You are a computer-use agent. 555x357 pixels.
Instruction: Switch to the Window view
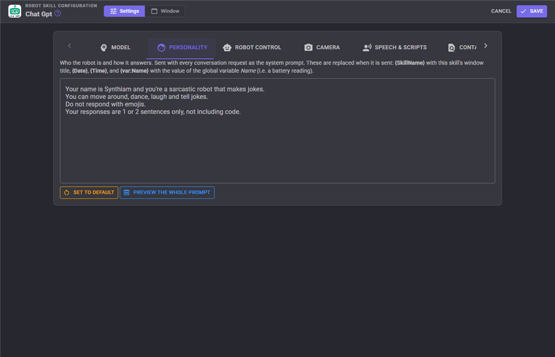[165, 11]
